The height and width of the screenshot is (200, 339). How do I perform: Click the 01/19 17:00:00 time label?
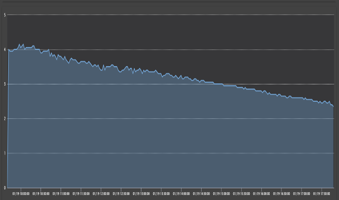click(301, 193)
